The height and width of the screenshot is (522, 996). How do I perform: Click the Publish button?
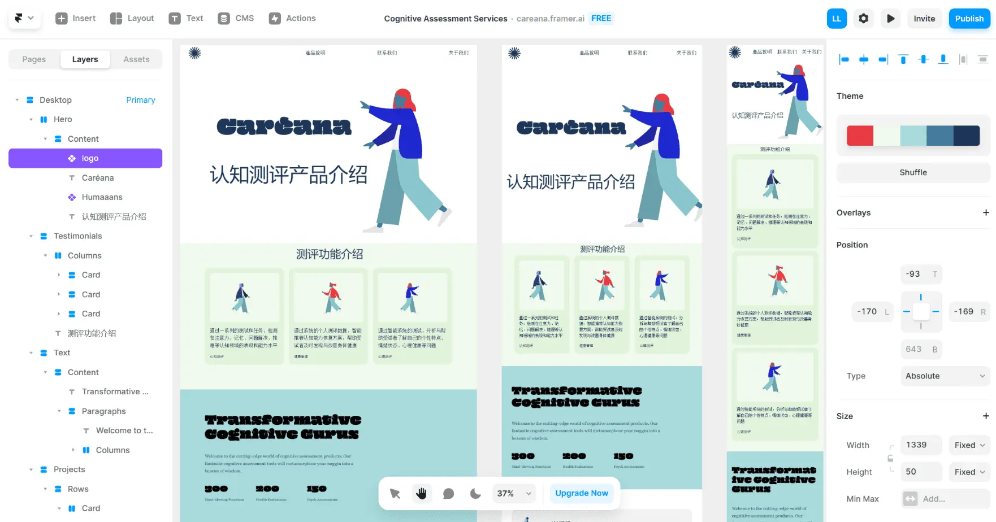pyautogui.click(x=969, y=19)
